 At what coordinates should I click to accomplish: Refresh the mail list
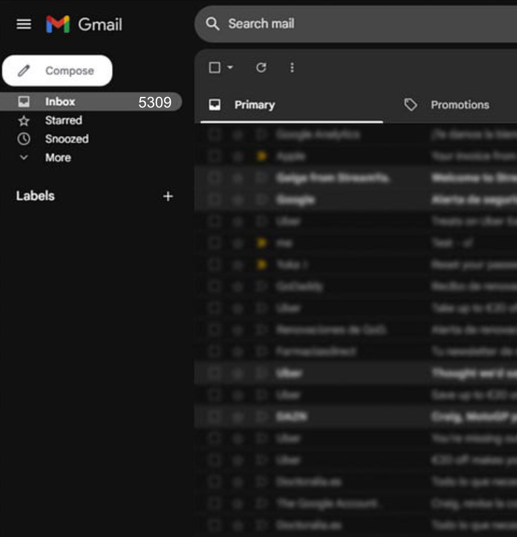(261, 68)
